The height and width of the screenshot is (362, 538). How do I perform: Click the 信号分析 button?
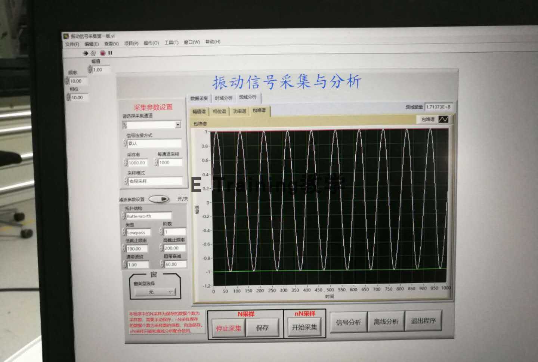[x=348, y=322]
